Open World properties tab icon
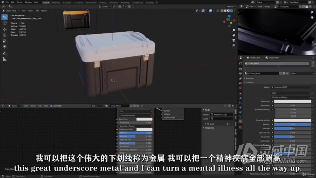This screenshot has height=178, width=316. (x=241, y=87)
